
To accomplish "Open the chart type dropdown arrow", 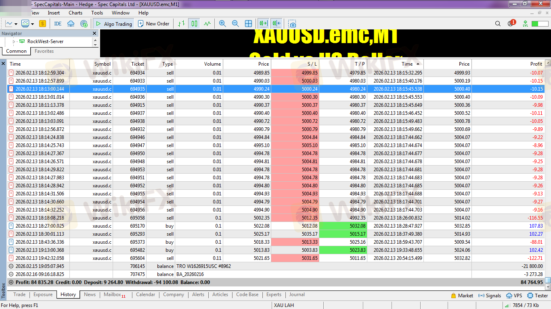I will [15, 24].
